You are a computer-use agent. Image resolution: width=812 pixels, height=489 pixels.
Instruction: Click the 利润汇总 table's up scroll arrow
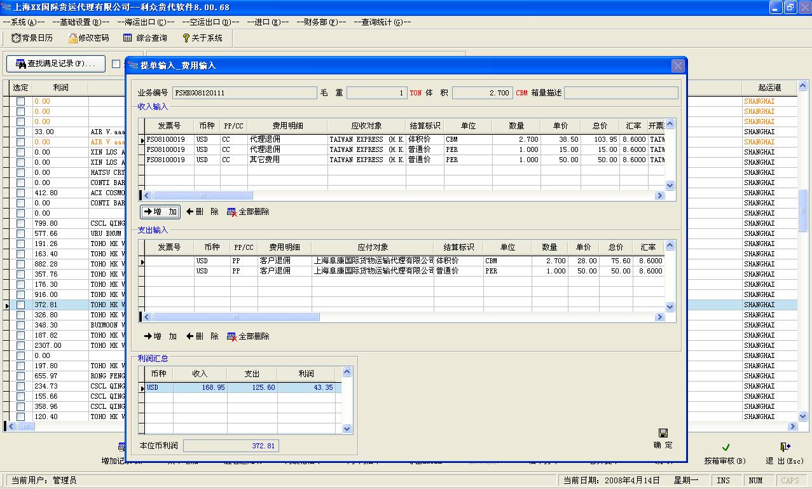click(347, 373)
